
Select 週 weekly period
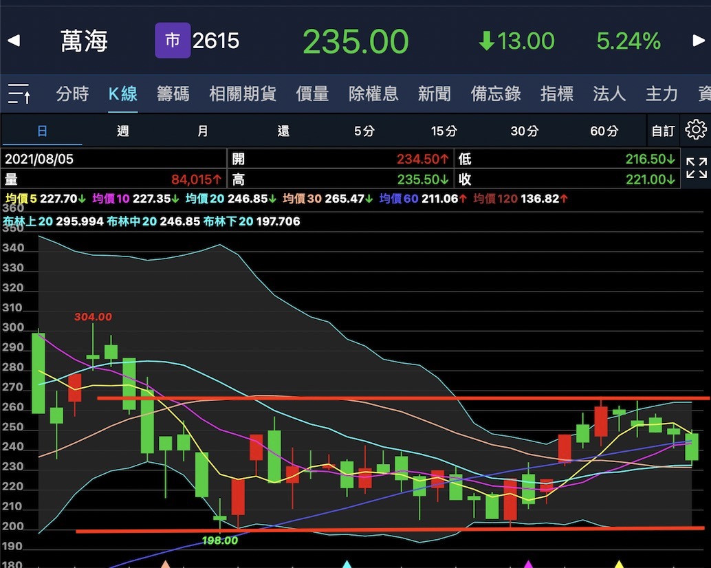pos(123,131)
